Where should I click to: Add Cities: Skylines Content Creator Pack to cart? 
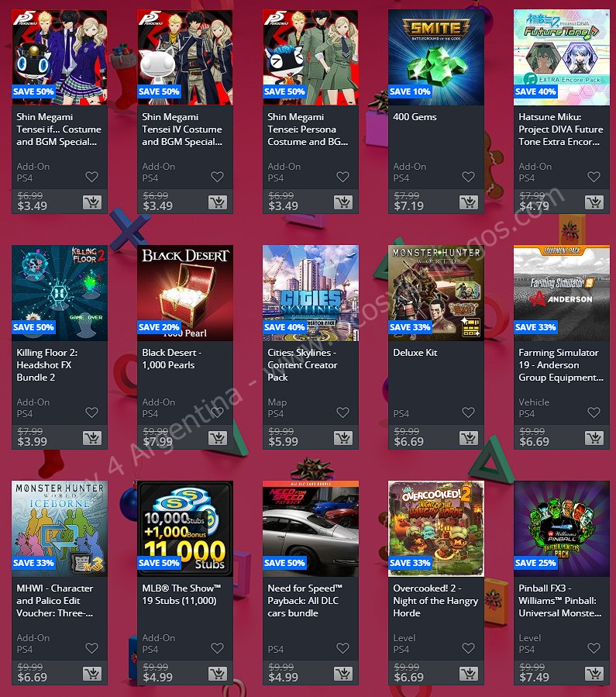[x=342, y=438]
